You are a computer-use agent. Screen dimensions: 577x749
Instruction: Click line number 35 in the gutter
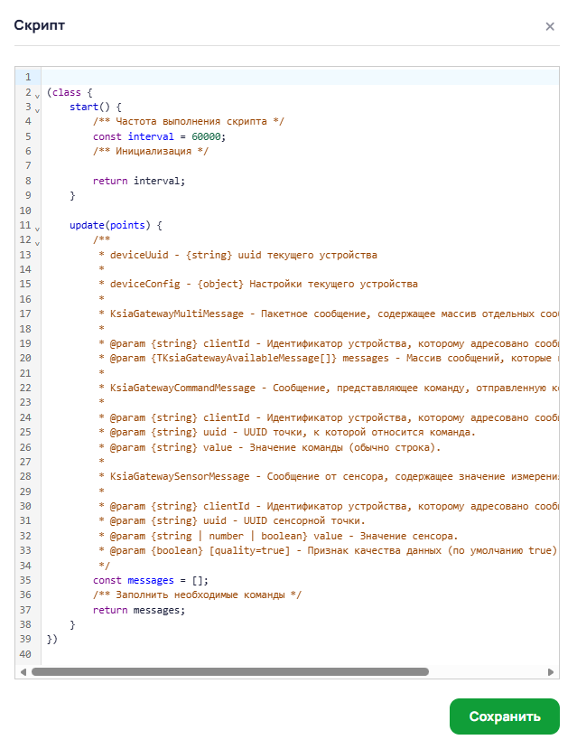pos(25,580)
